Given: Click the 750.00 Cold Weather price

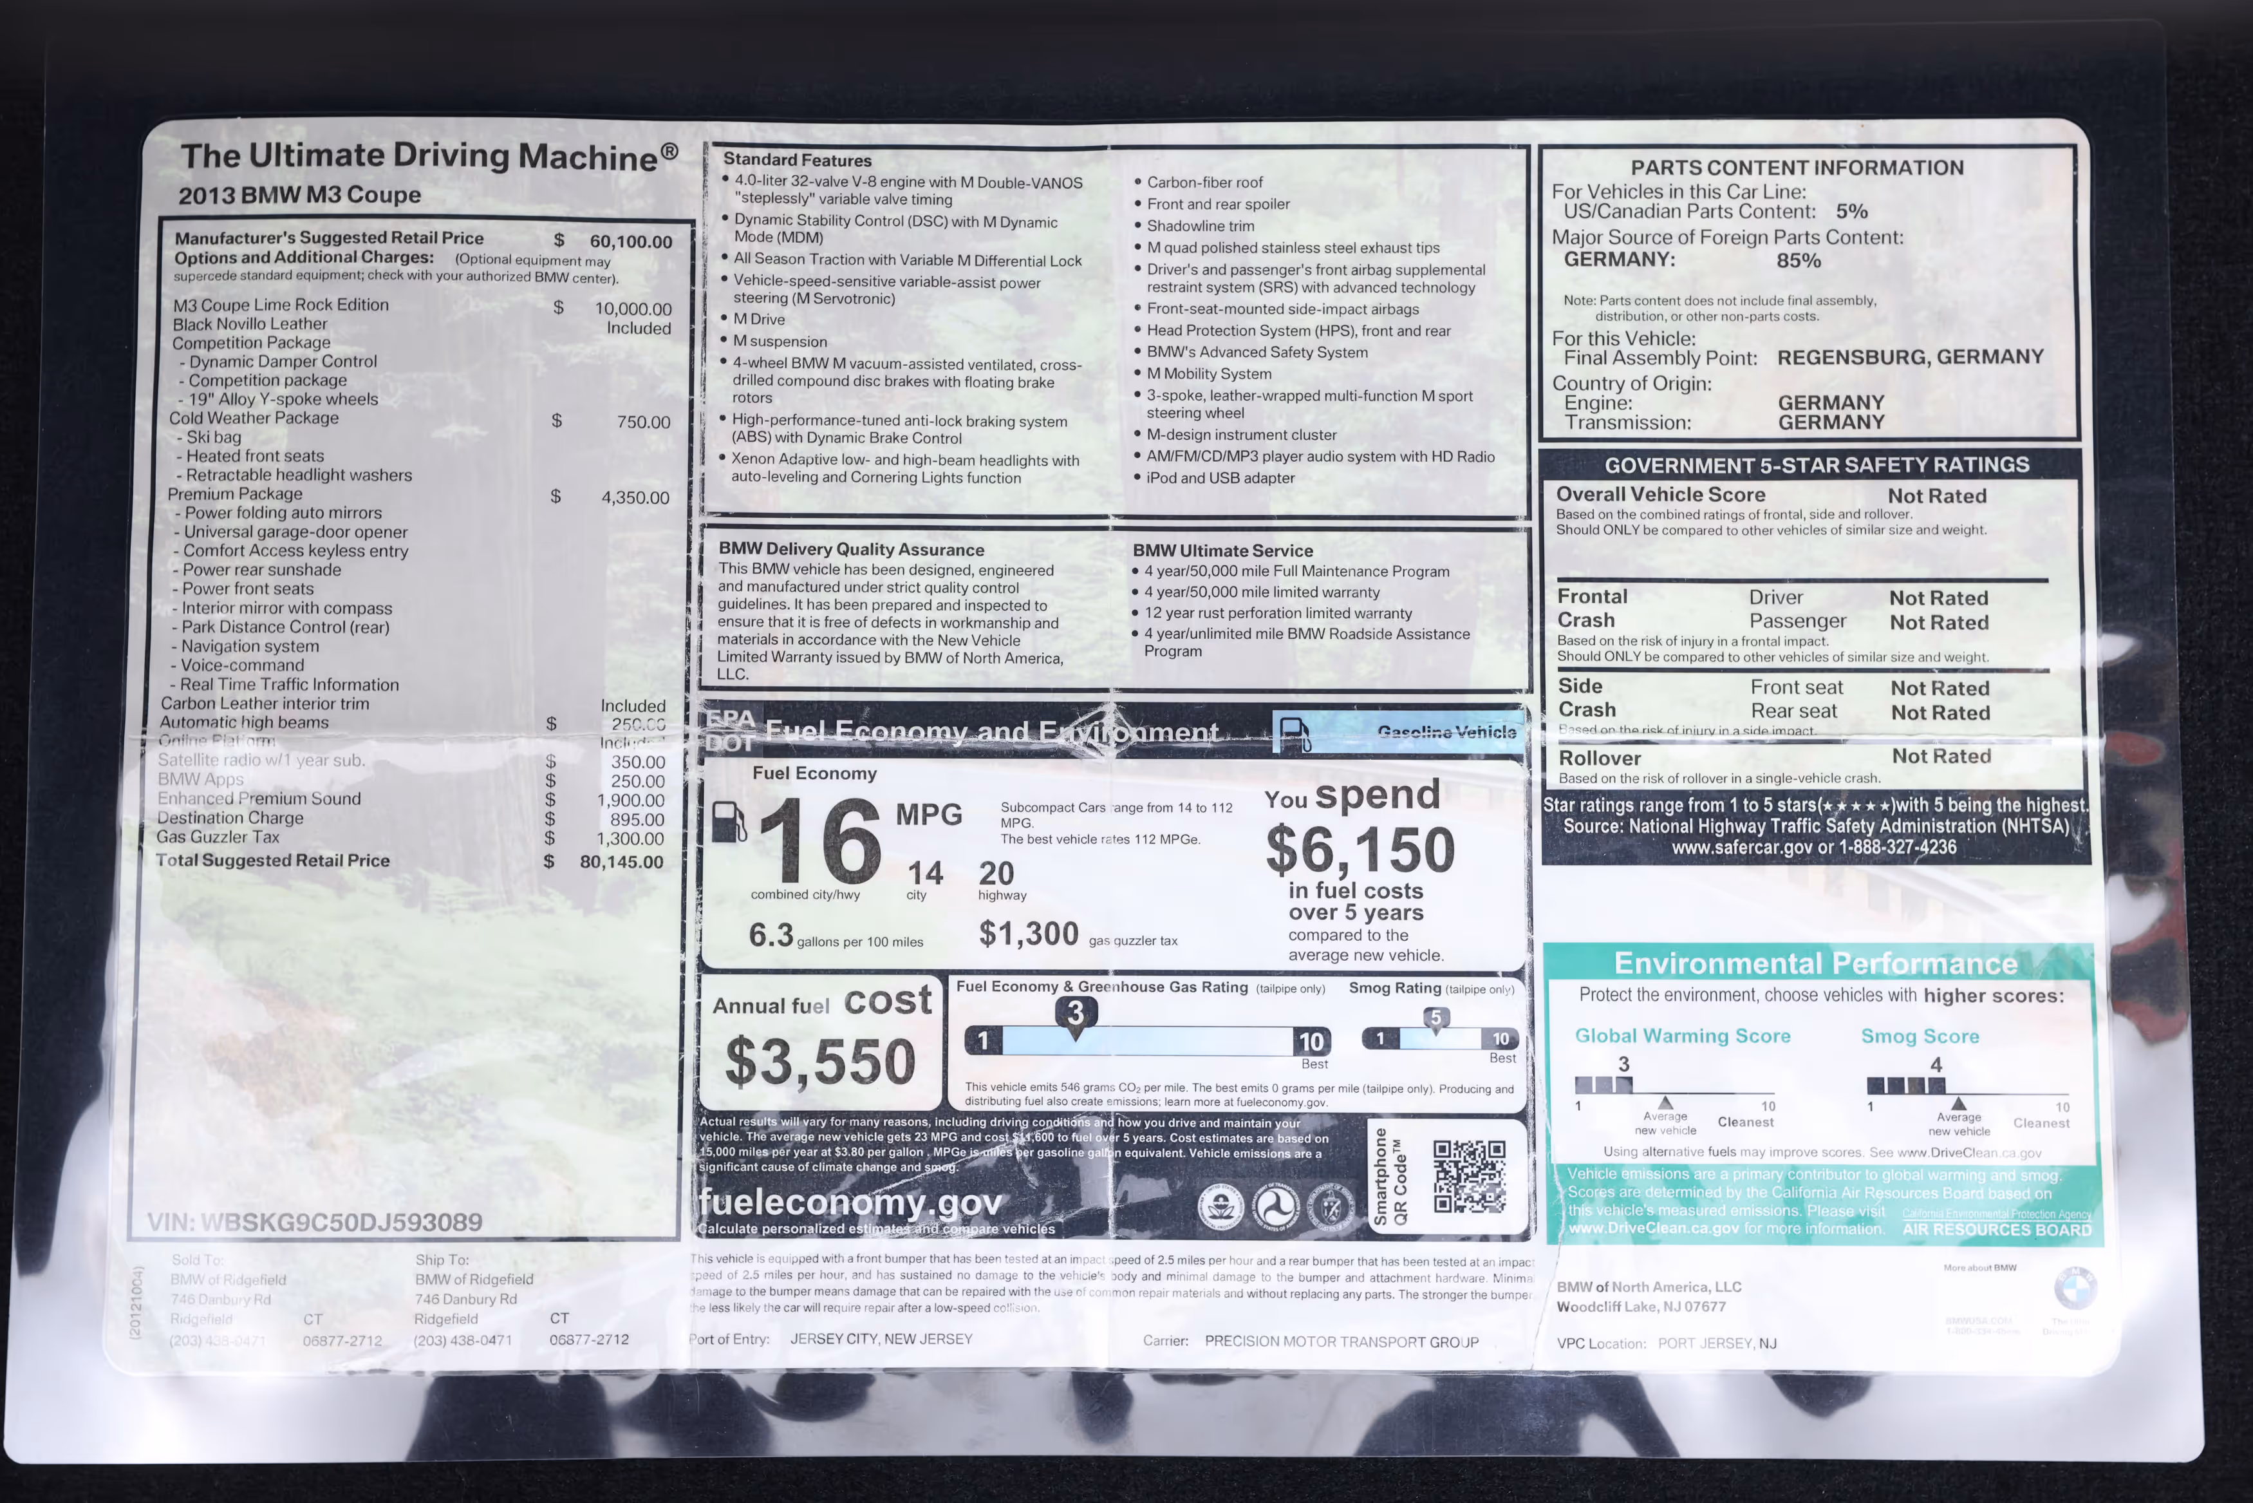Looking at the screenshot, I should click(x=644, y=422).
